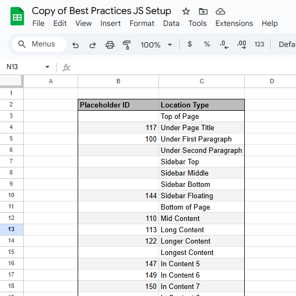The width and height of the screenshot is (296, 296).
Task: Select the Bottom of Page cell
Action: coord(202,207)
